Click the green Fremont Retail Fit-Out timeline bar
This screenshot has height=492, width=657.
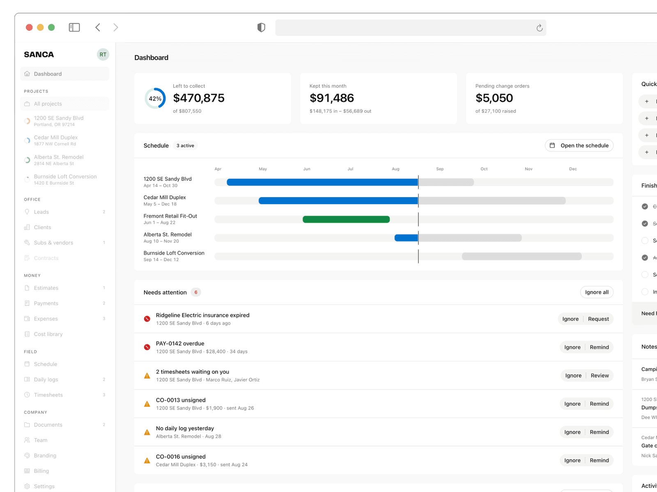346,219
